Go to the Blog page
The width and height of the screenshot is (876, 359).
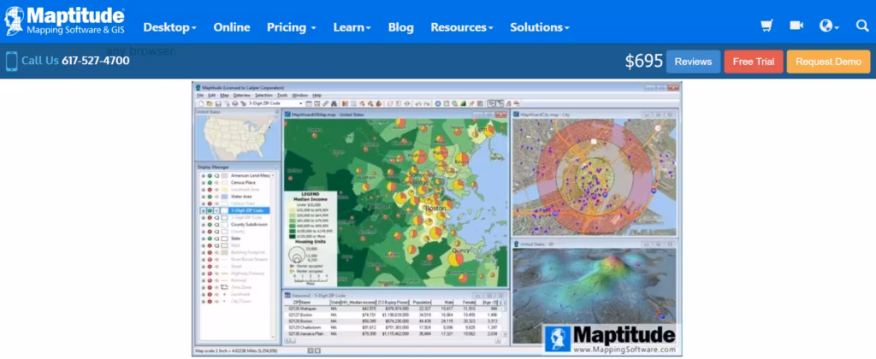pyautogui.click(x=401, y=26)
